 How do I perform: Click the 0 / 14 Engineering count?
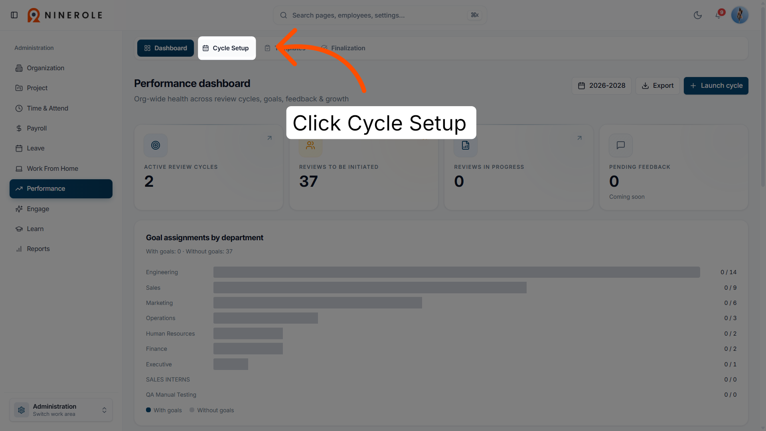pos(728,272)
